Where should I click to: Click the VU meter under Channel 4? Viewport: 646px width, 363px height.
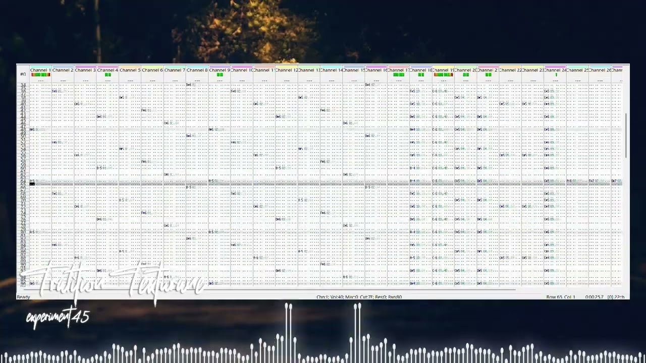(107, 75)
